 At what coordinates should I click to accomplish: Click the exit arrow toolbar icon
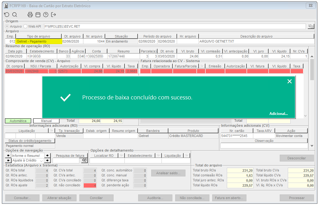54,15
